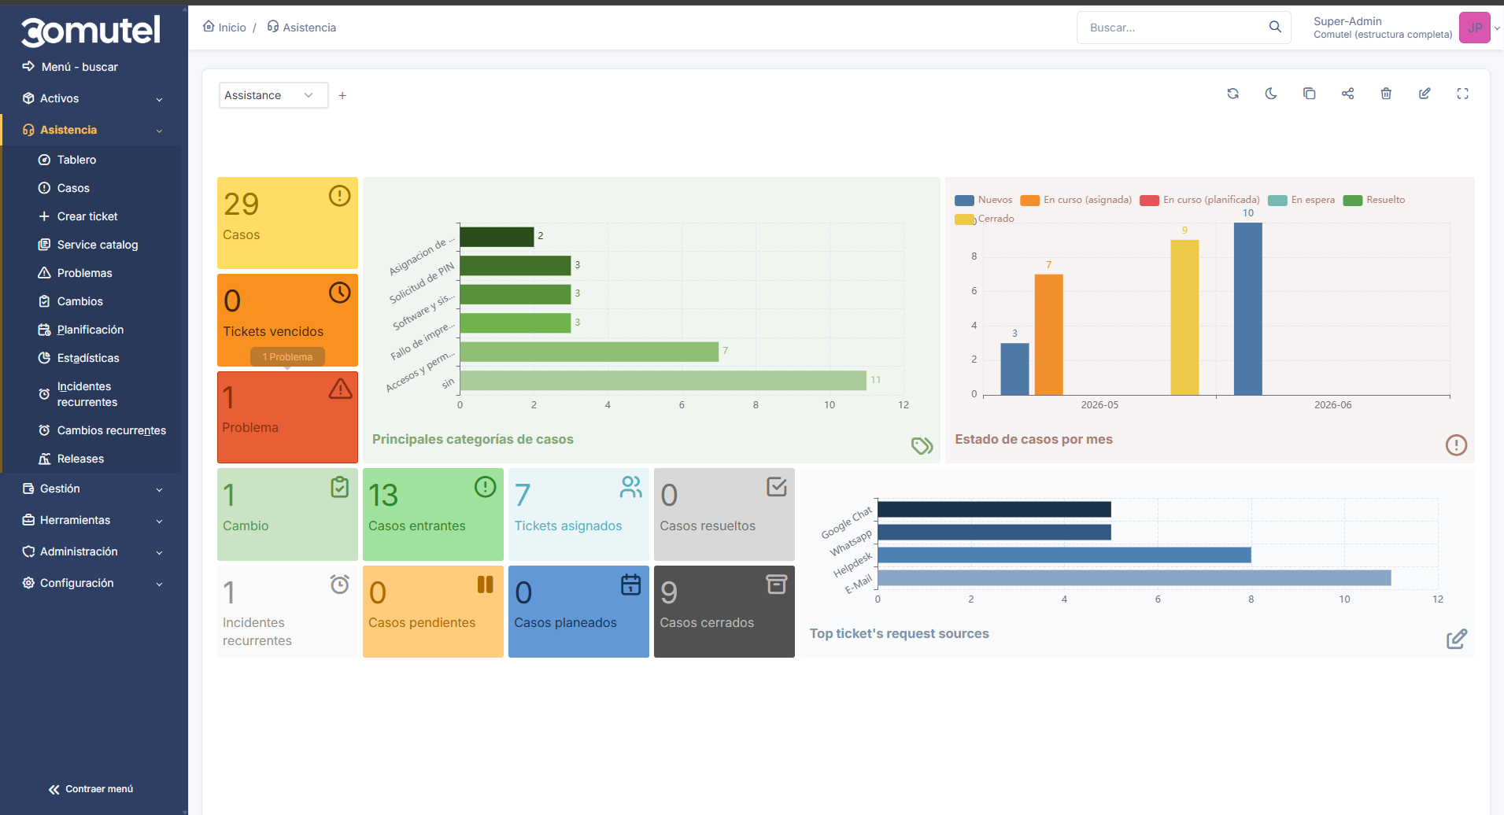Delete dashboard using the trash icon

tap(1386, 94)
